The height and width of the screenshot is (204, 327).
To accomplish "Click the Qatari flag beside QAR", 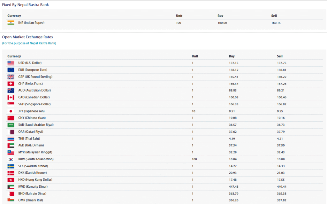I will [11, 132].
